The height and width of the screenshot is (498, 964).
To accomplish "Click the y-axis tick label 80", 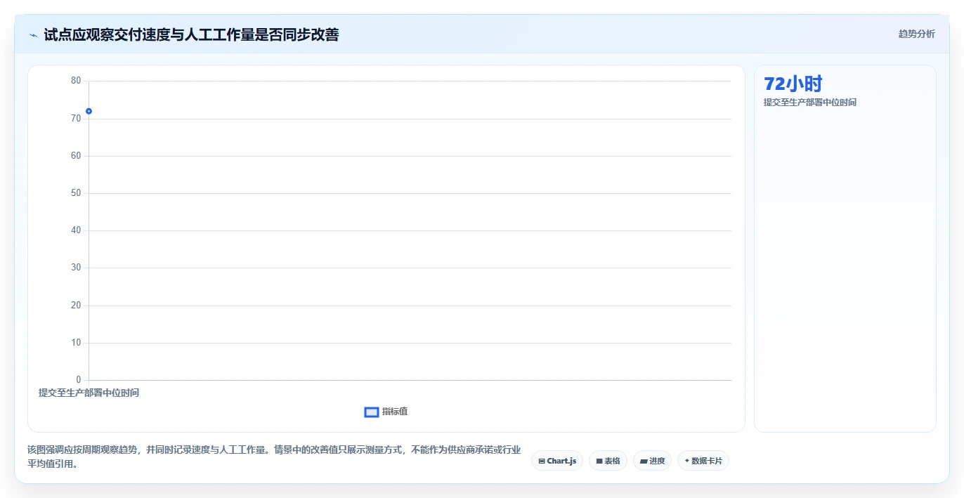I will coord(76,81).
